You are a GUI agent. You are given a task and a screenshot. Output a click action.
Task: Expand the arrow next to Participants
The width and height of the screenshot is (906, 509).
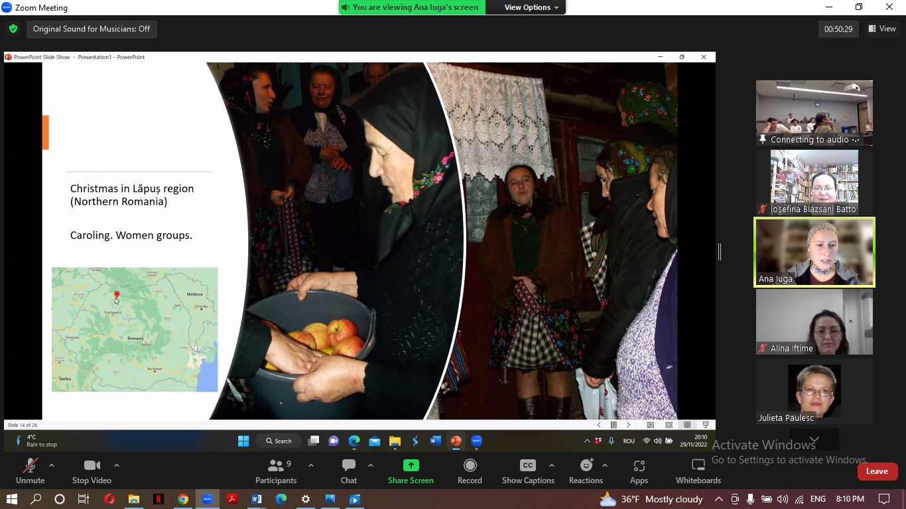point(311,465)
